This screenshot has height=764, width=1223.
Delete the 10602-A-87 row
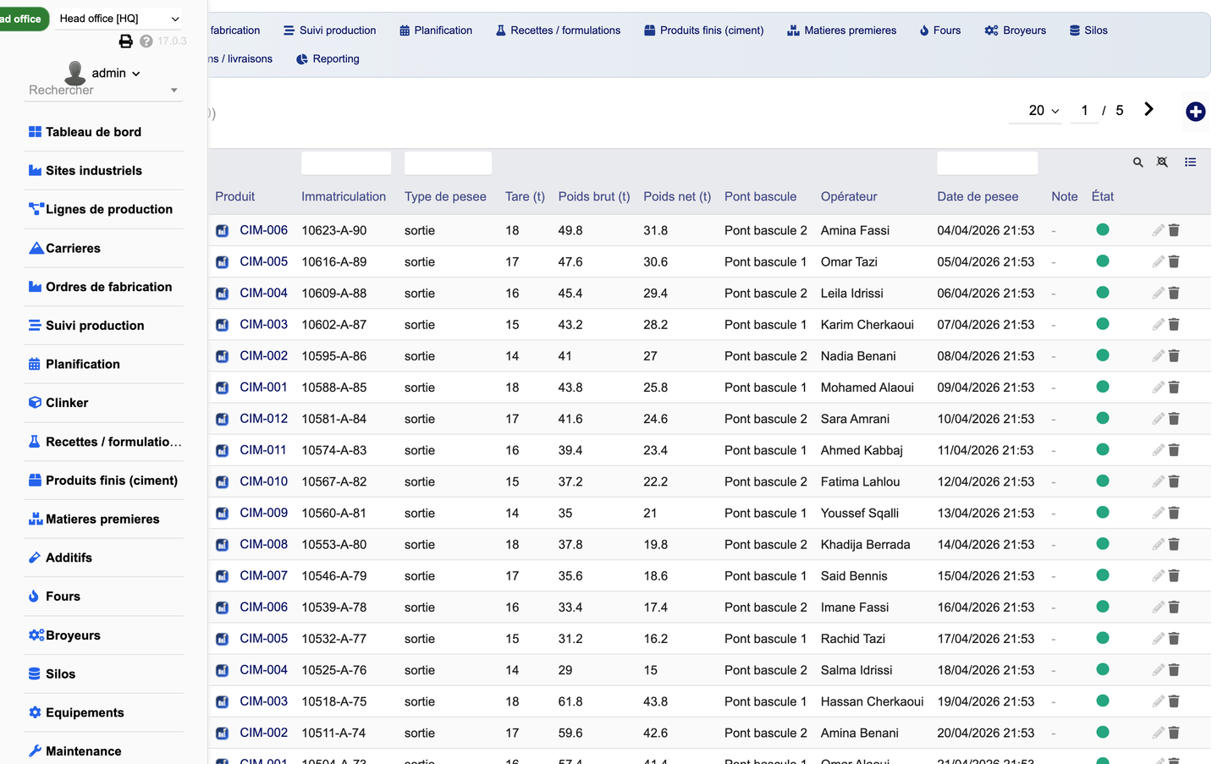coord(1174,324)
